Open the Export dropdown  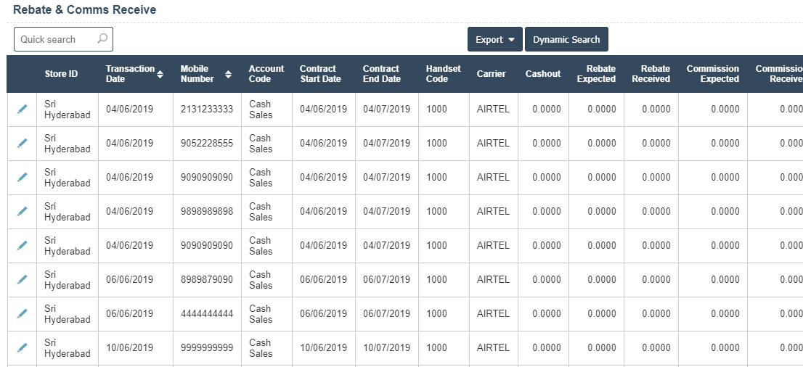494,40
